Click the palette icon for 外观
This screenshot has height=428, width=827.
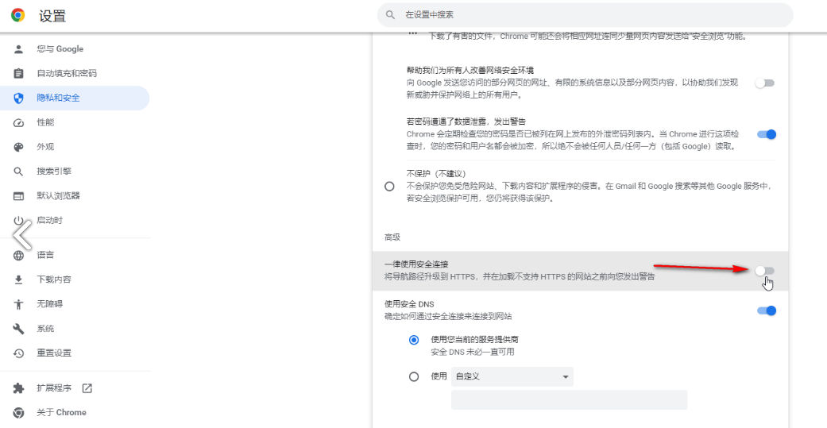[18, 147]
